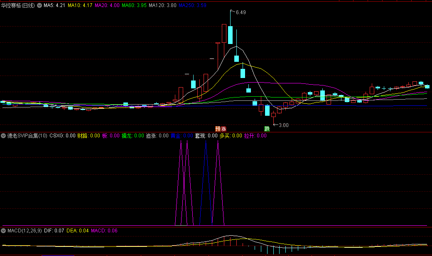Select the magenta MA20 legend label
Viewport: 432px width, 256px height.
pyautogui.click(x=107, y=6)
